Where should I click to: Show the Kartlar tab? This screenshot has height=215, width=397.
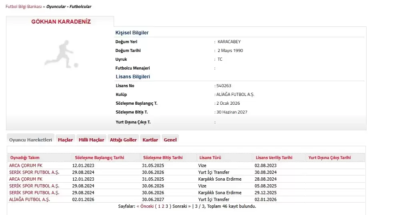(x=150, y=140)
